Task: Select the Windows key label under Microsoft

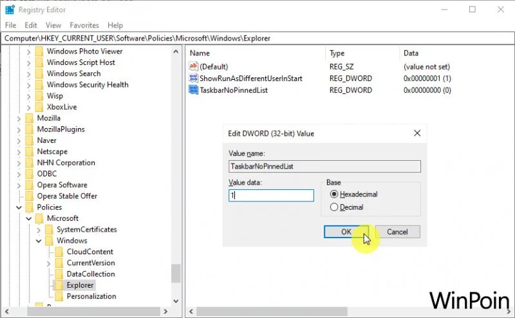Action: pos(72,241)
